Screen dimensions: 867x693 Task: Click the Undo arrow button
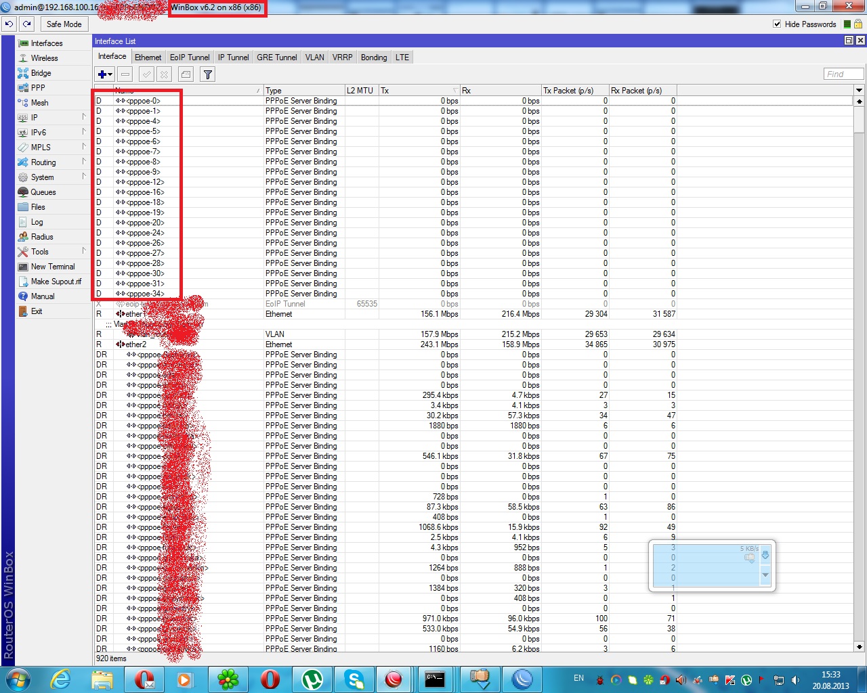[9, 24]
